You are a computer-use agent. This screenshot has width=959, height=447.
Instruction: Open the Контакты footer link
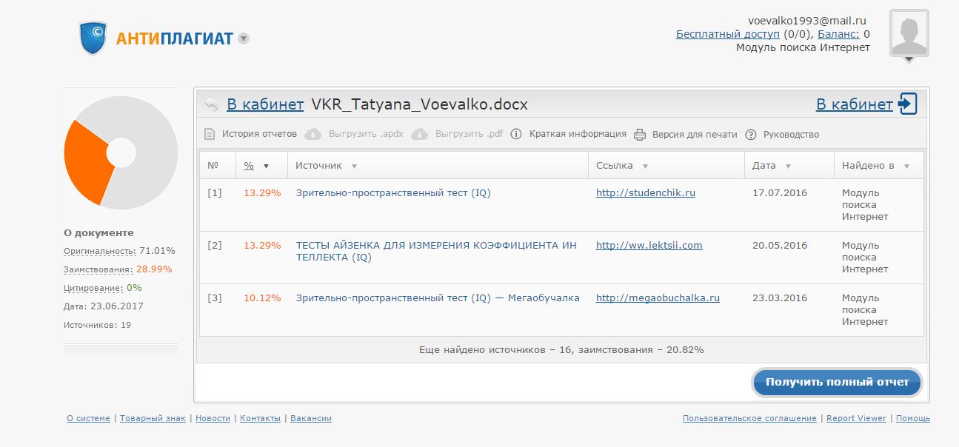click(x=260, y=419)
